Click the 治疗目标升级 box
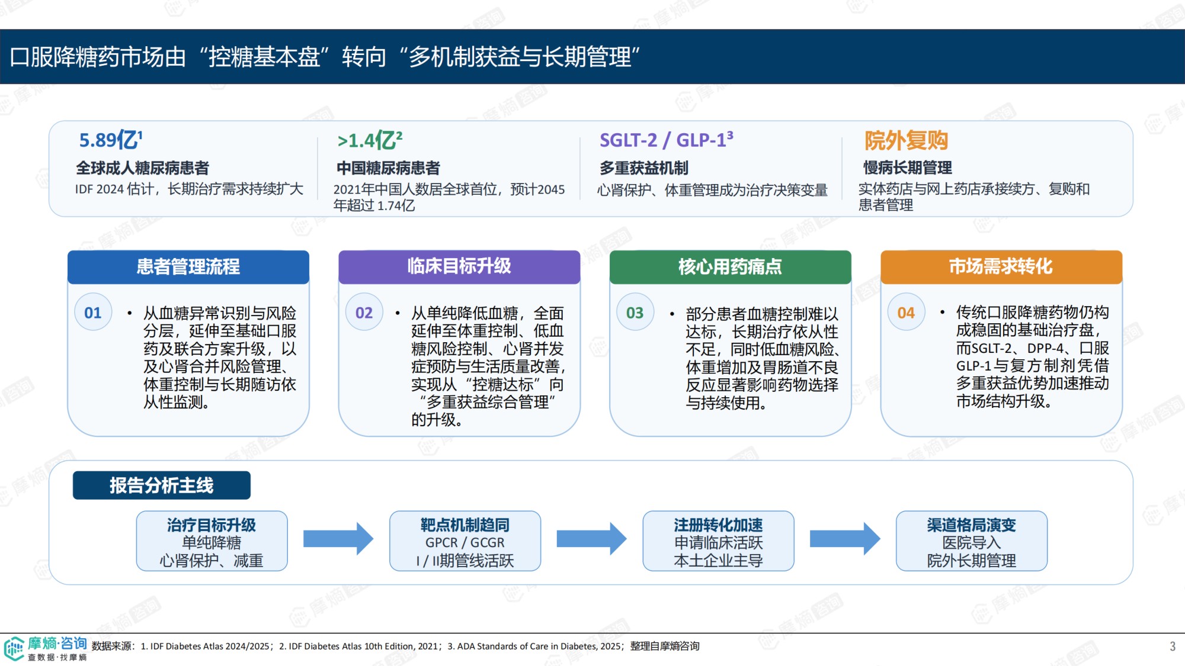This screenshot has width=1185, height=666. click(x=212, y=541)
